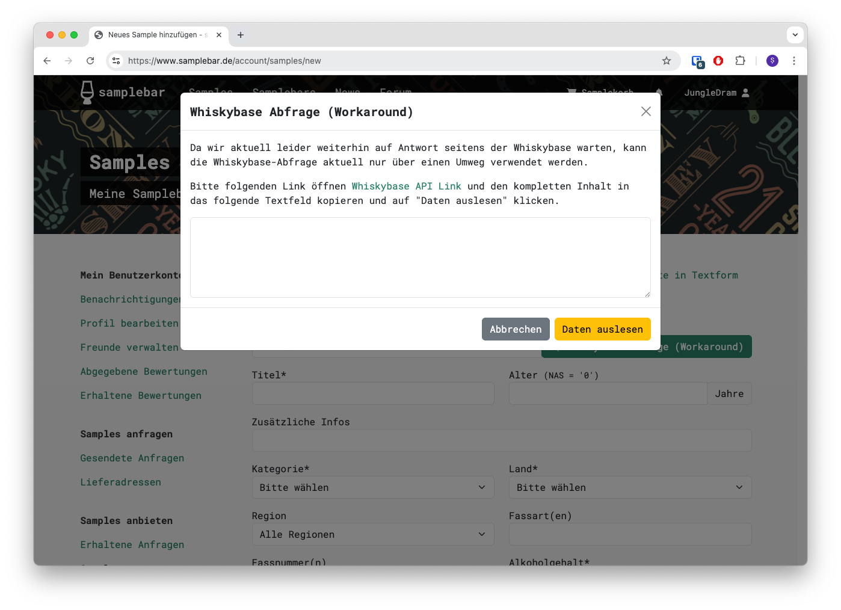Image resolution: width=841 pixels, height=610 pixels.
Task: Open a new browser tab
Action: (241, 35)
